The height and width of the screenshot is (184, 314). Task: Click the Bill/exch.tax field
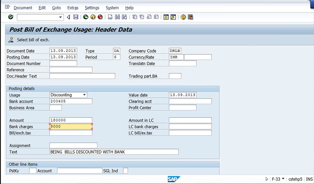tap(71, 133)
